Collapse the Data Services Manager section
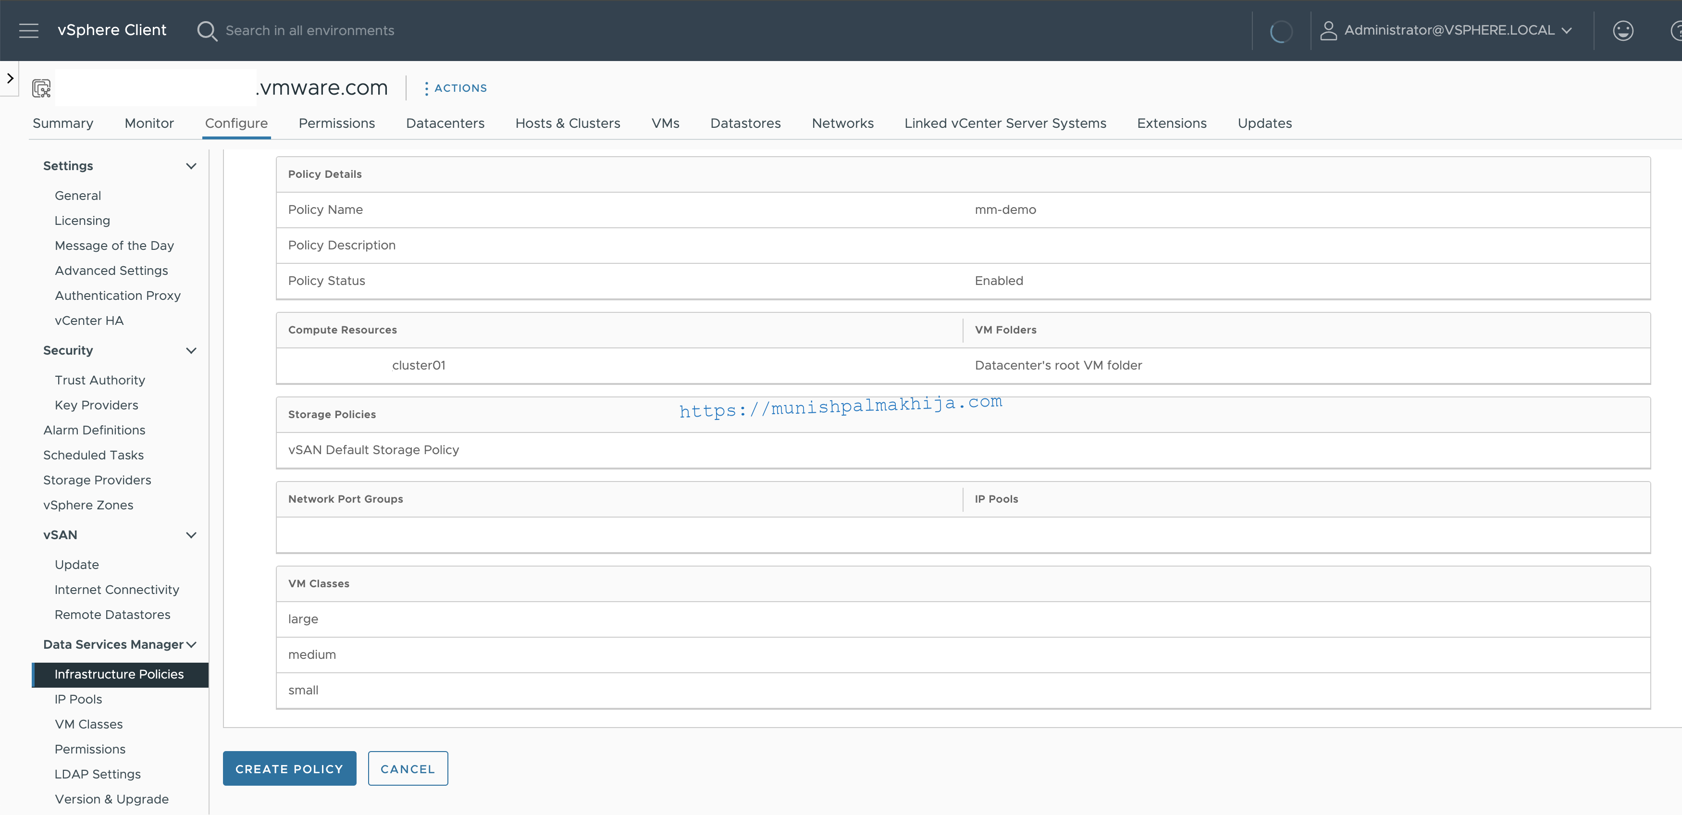This screenshot has height=815, width=1682. 191,644
